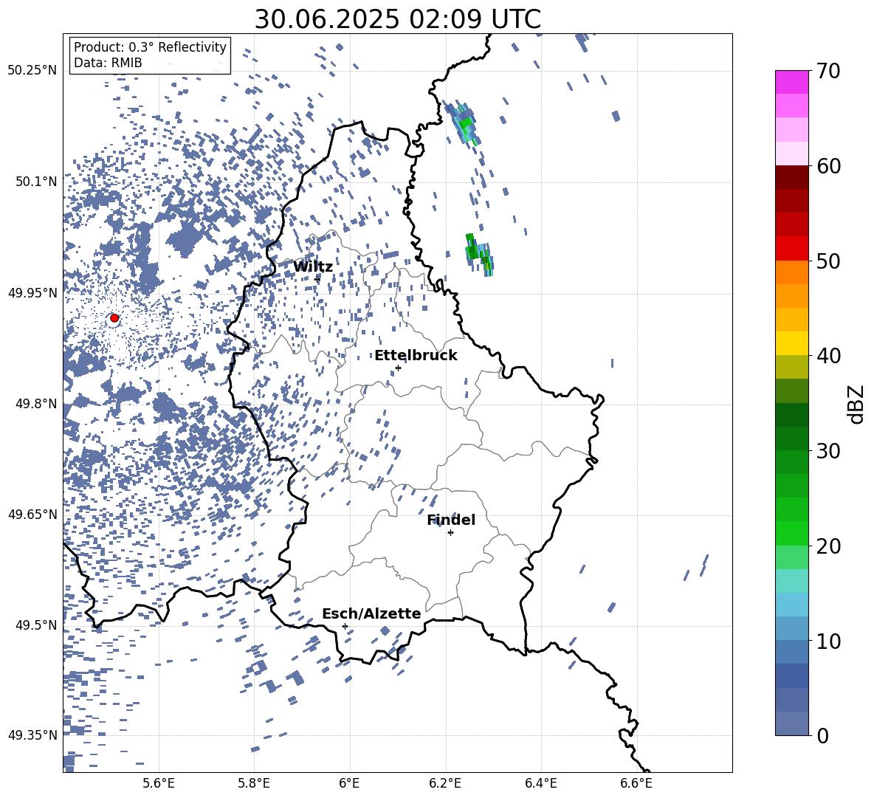This screenshot has height=798, width=874.
Task: Click colorbar tick label 50
Action: point(828,261)
